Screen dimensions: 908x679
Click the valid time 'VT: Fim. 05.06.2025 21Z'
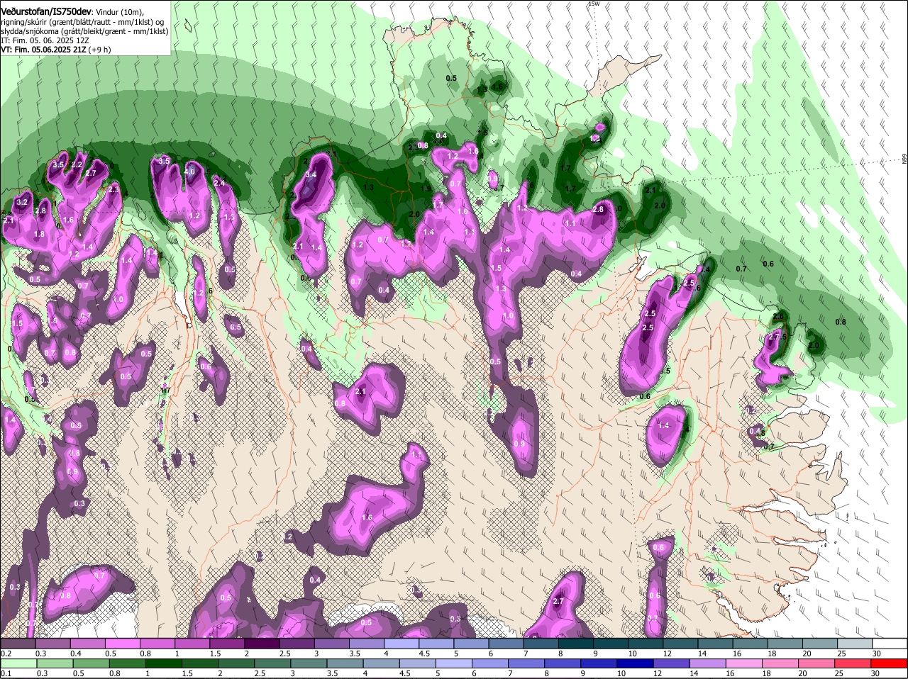click(x=43, y=50)
